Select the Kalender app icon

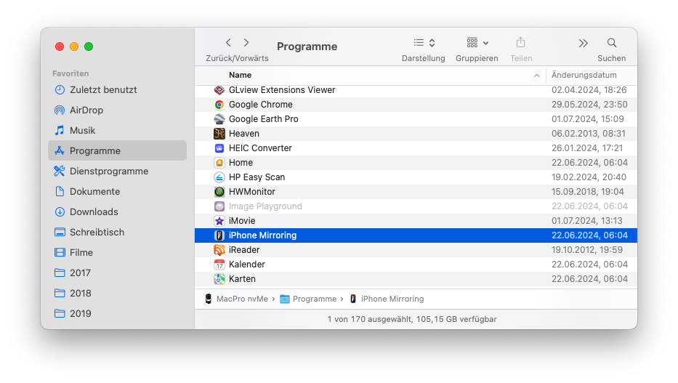tap(219, 265)
